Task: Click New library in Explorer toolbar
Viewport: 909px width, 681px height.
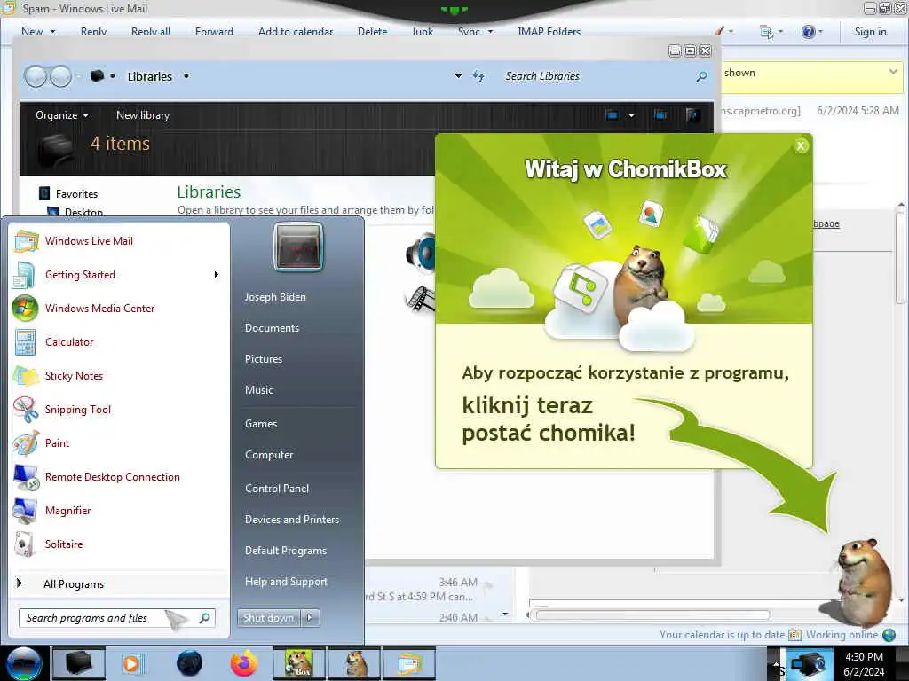Action: (143, 114)
